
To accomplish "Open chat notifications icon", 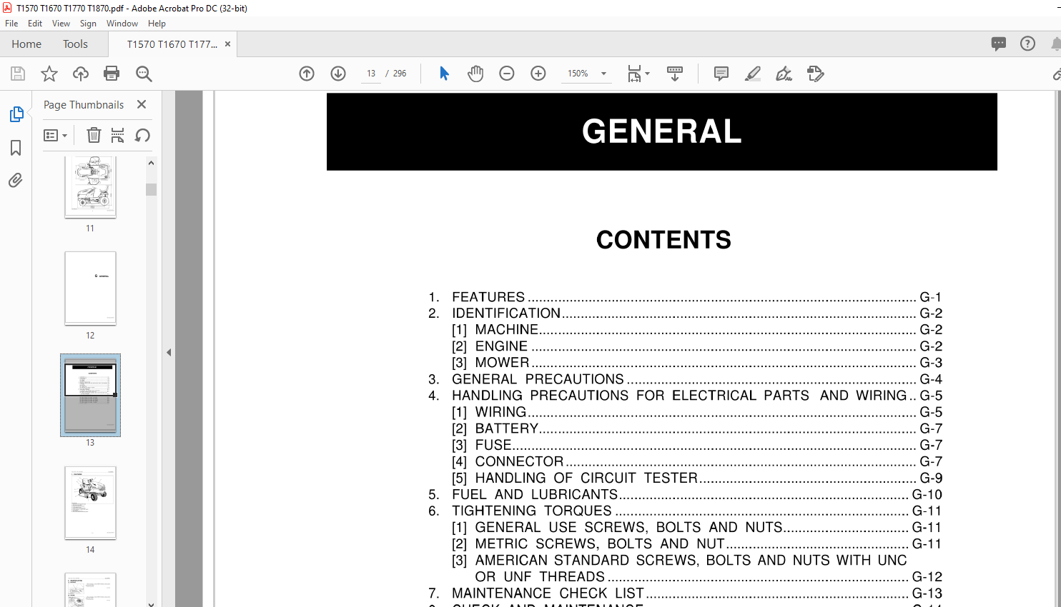I will point(999,44).
